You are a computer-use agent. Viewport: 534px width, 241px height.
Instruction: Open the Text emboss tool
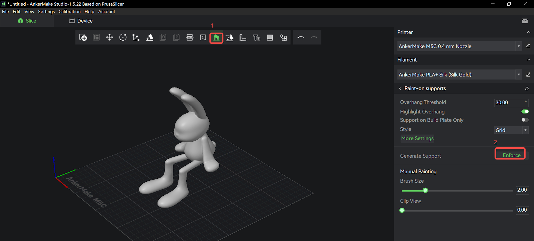(256, 38)
